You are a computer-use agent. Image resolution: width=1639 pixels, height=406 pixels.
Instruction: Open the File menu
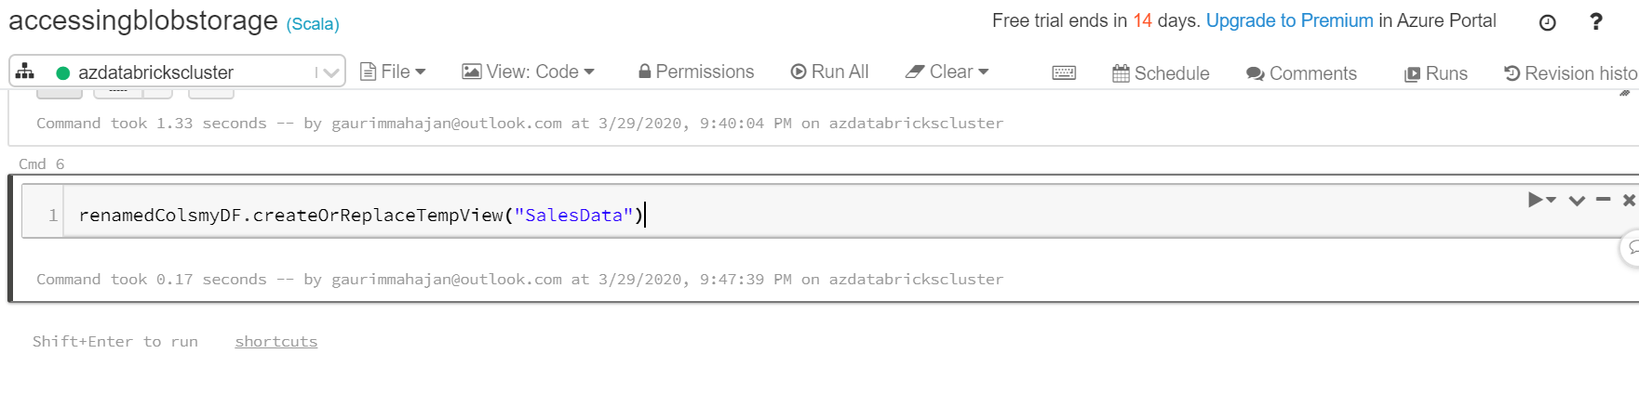pyautogui.click(x=393, y=72)
